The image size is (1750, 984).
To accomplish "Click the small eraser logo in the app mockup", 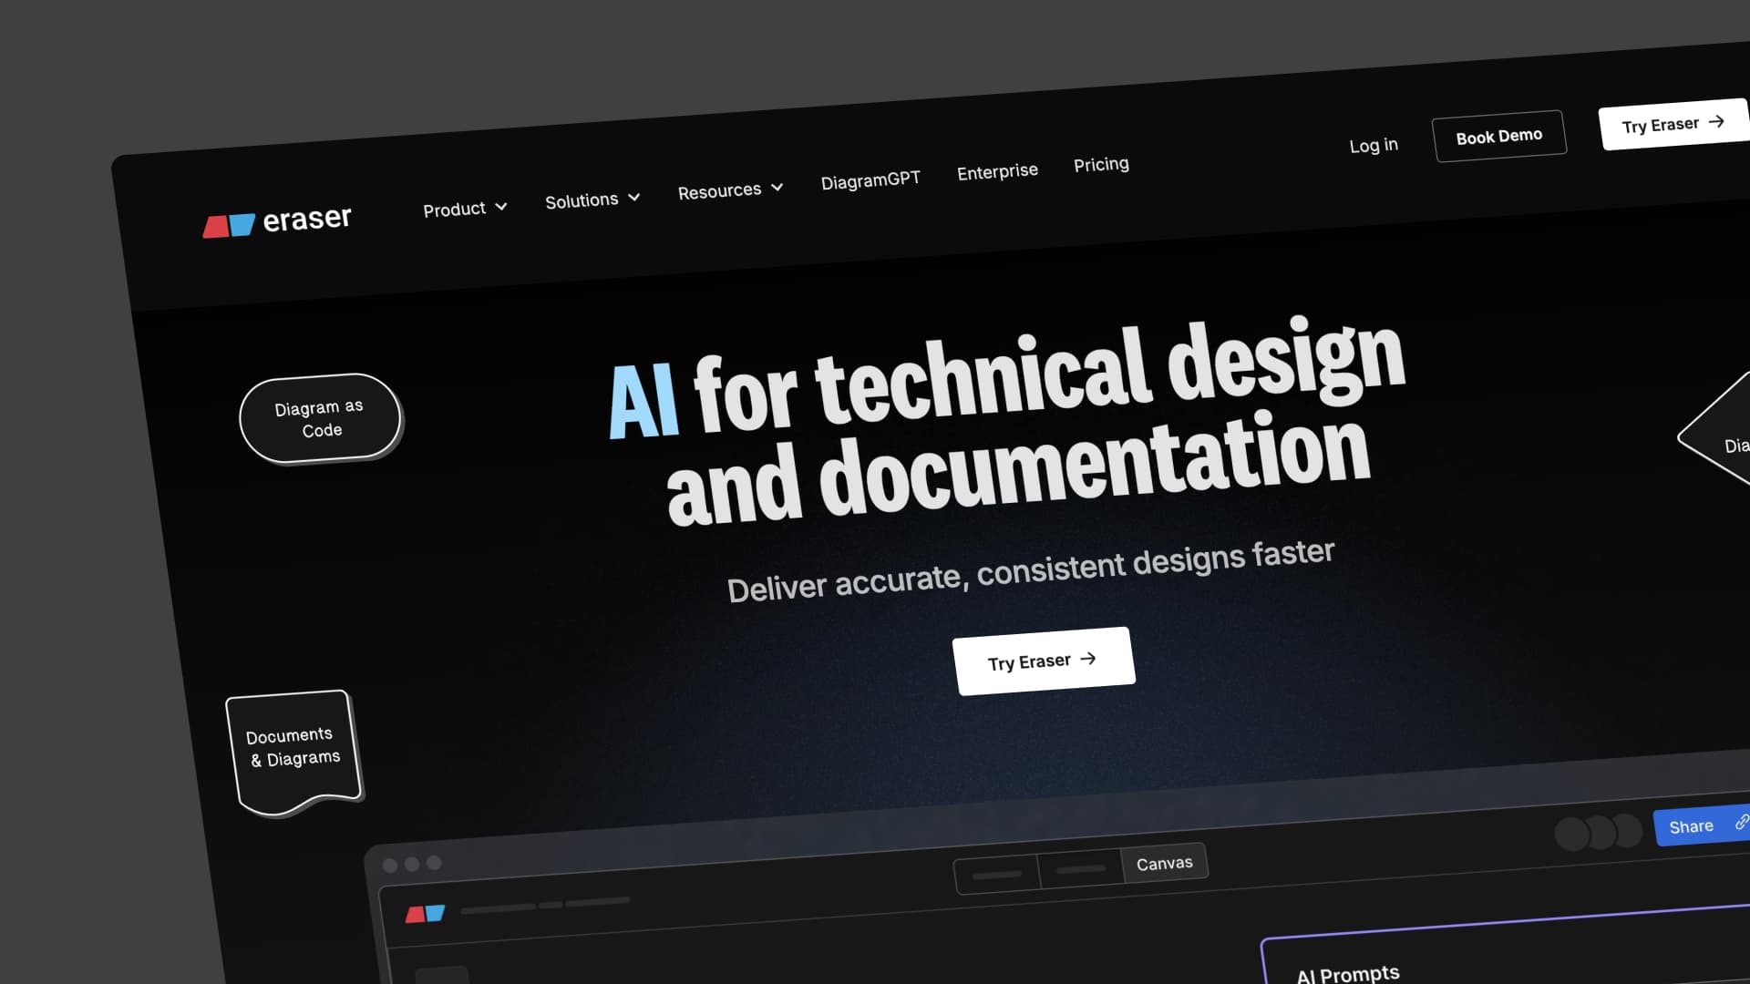I will 425,913.
